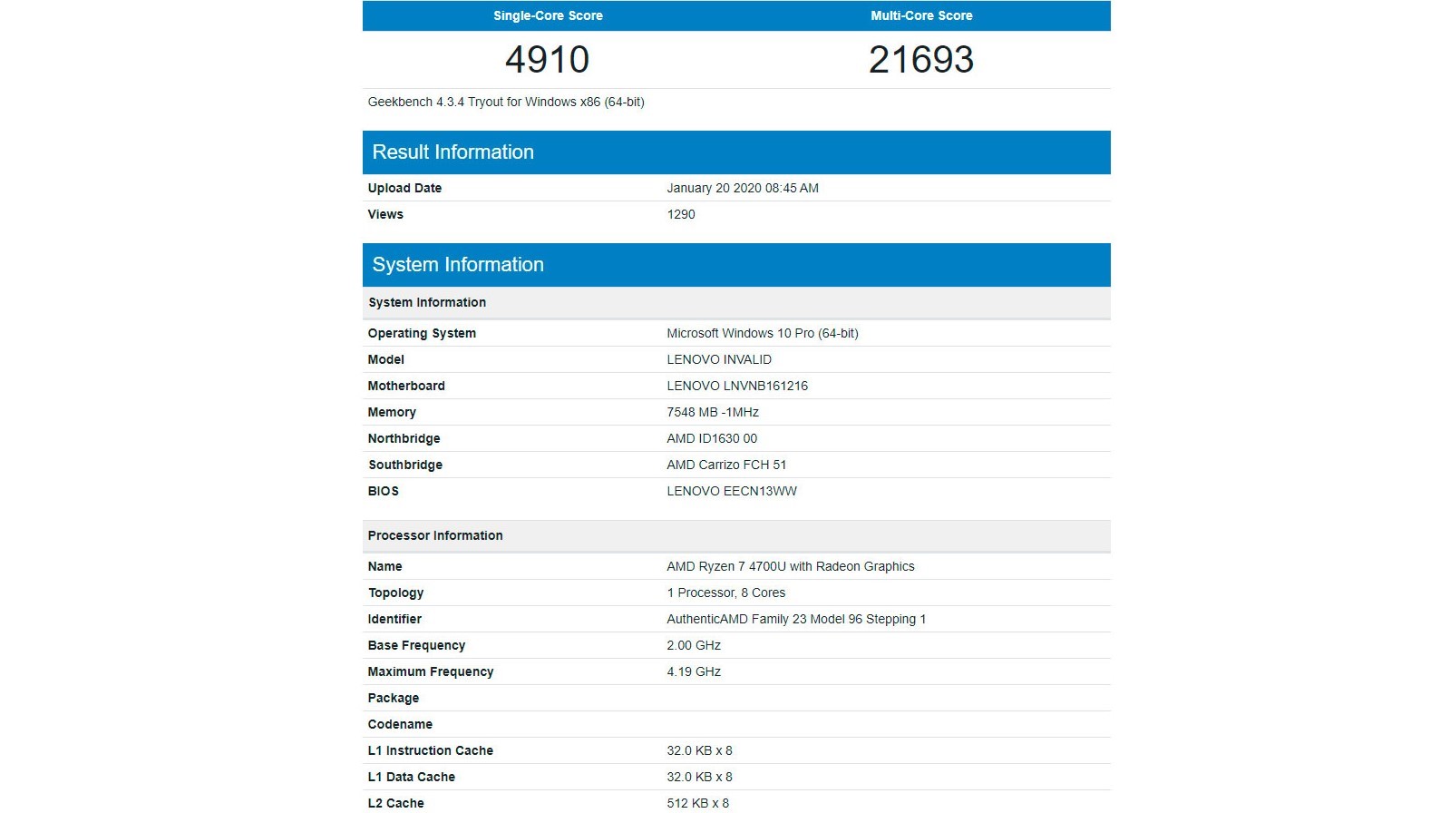Click the LENOVO EECN13WW value
This screenshot has height=813, width=1440.
pos(732,491)
